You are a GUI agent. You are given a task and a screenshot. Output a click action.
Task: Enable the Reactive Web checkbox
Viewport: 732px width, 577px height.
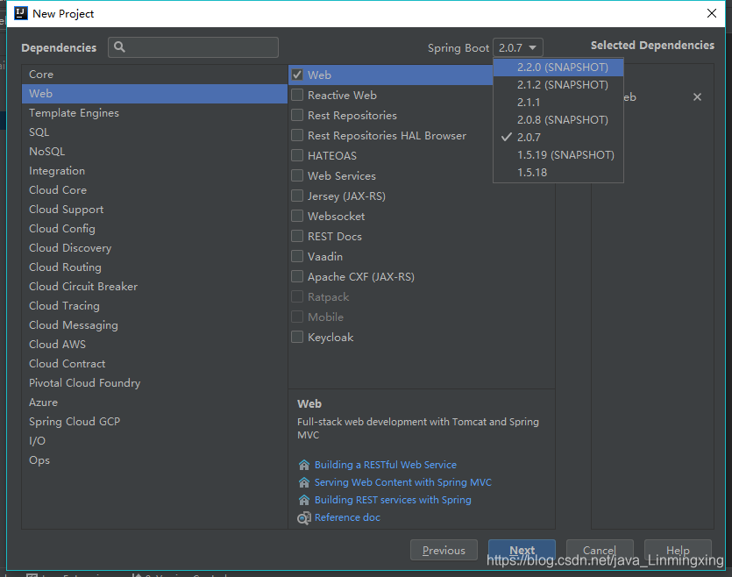pos(297,95)
